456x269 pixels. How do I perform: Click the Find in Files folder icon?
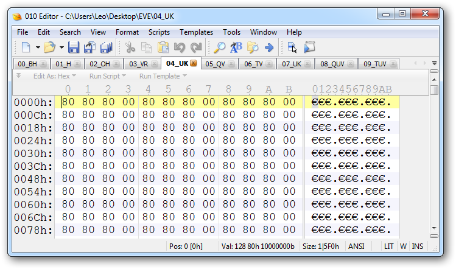pos(253,47)
